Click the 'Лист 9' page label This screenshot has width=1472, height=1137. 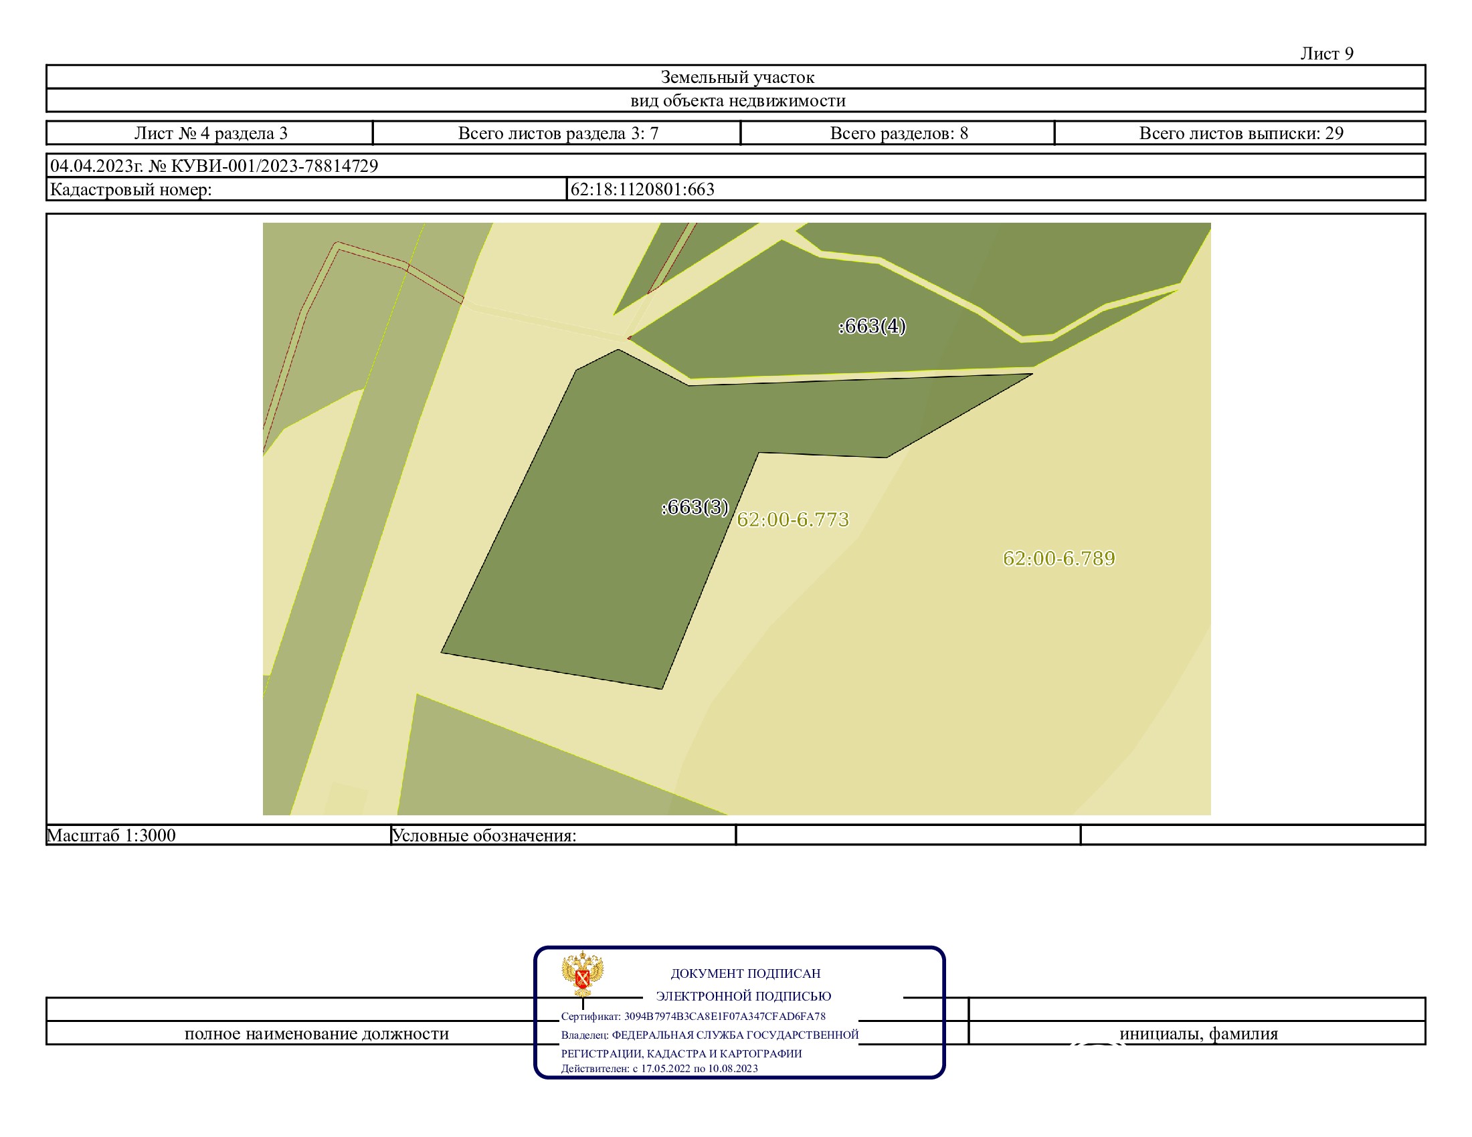click(1326, 54)
